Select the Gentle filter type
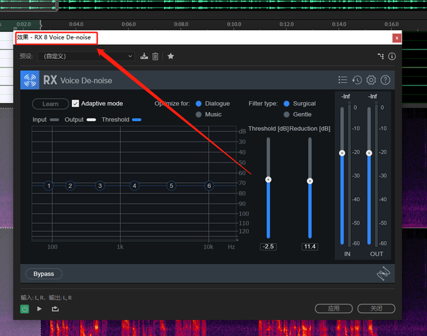Viewport: 427px width, 336px height. 287,115
